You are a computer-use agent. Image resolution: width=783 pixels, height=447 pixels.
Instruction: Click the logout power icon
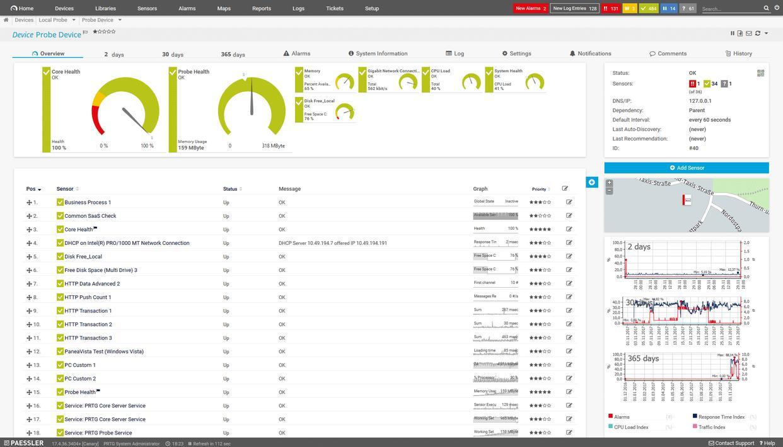[x=777, y=8]
